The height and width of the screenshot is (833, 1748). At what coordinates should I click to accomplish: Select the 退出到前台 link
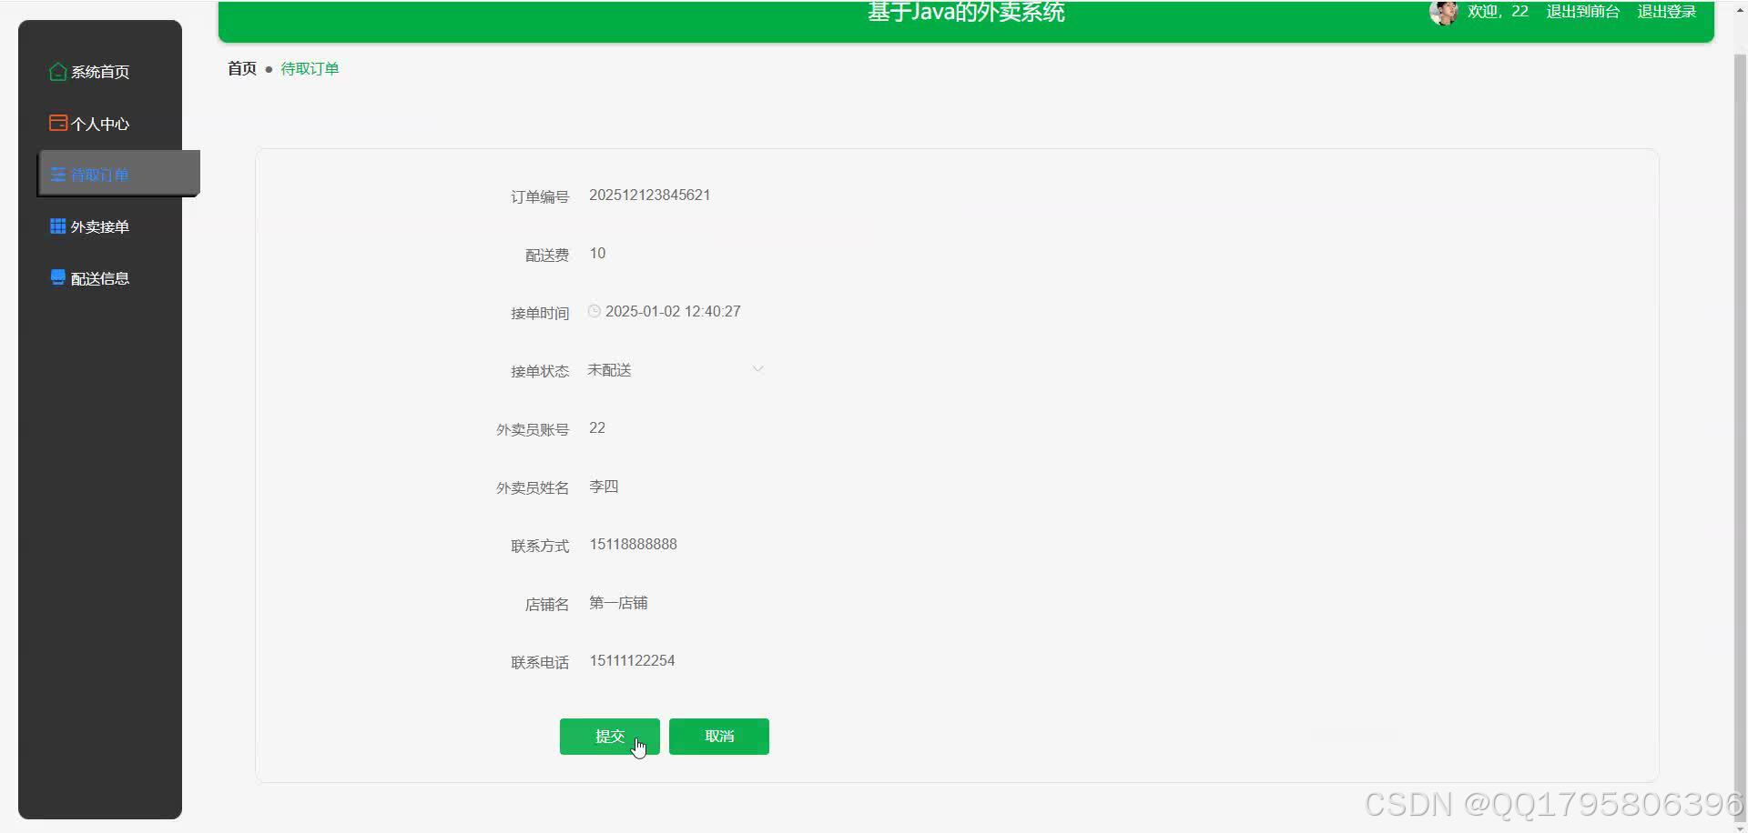(x=1583, y=12)
